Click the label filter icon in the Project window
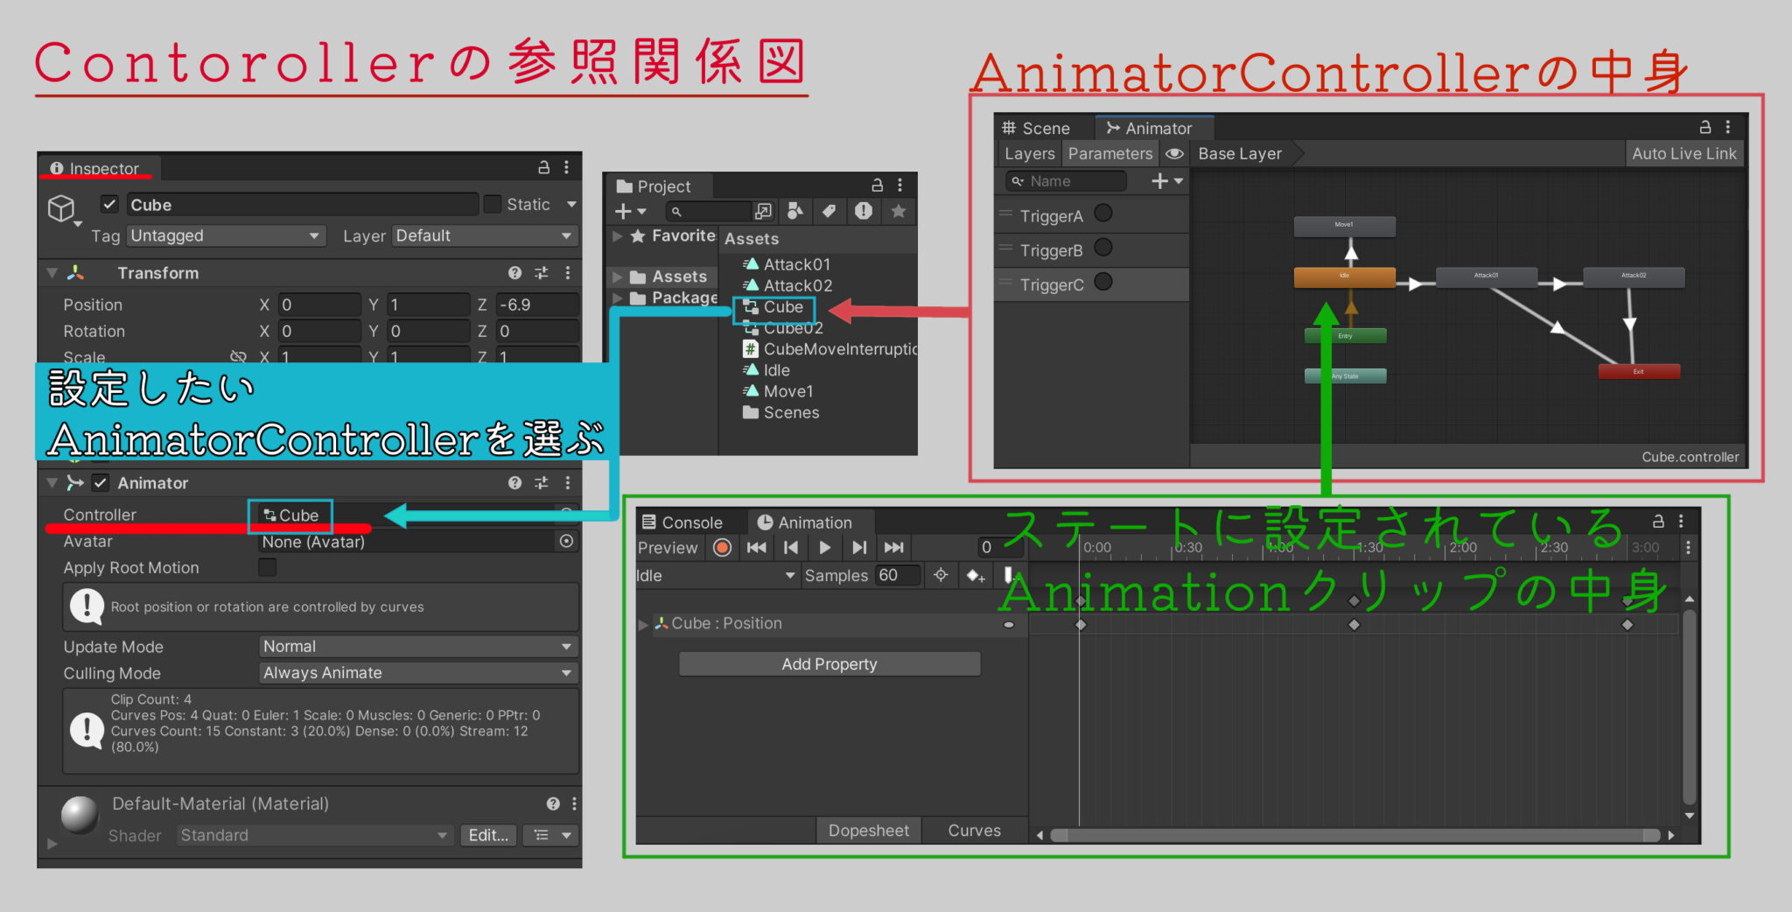 point(829,211)
